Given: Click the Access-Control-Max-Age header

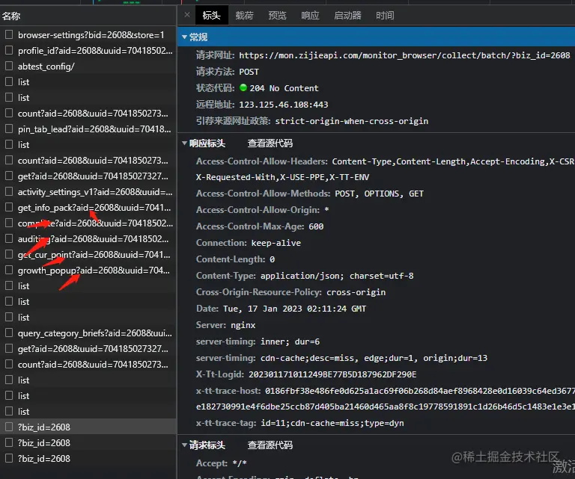Looking at the screenshot, I should pyautogui.click(x=260, y=226).
